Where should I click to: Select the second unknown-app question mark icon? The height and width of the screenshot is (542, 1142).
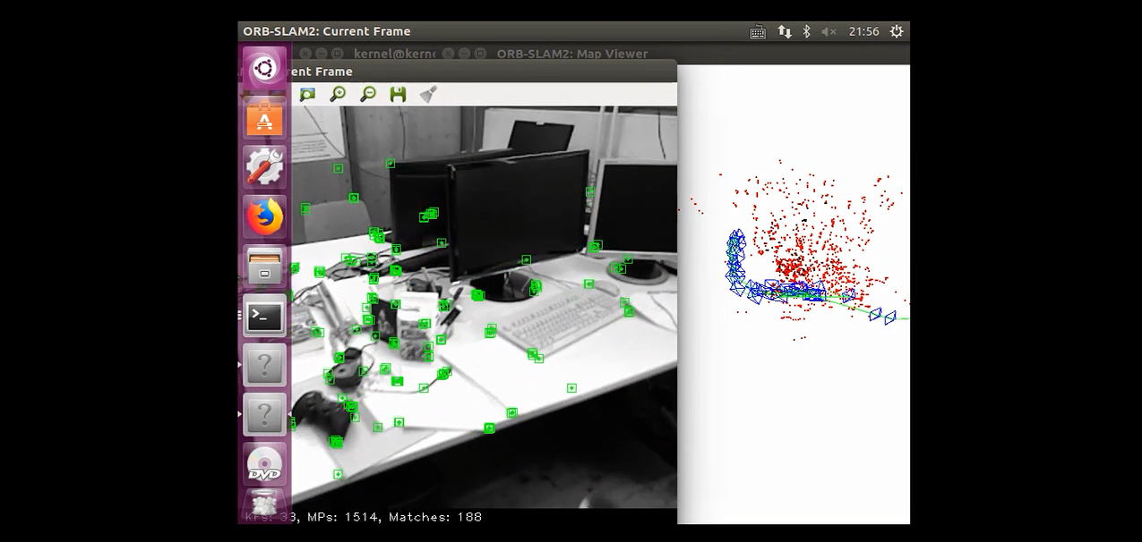coord(264,414)
